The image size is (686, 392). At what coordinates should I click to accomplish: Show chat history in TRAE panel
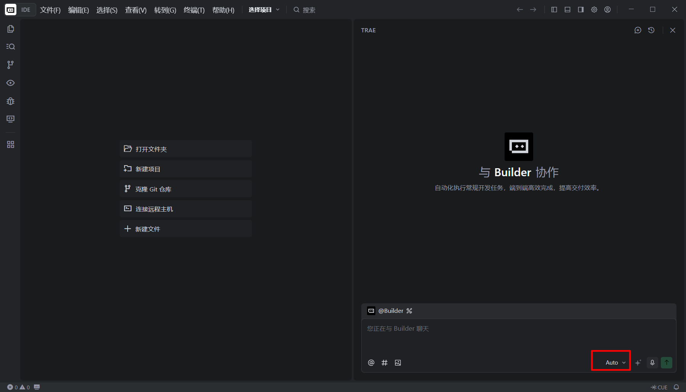(651, 30)
